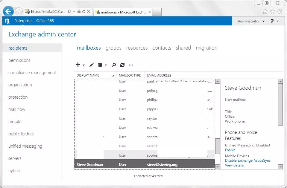Click the mailbox list scrollbar thumb
Viewport: 287px width, 188px height.
(218, 146)
